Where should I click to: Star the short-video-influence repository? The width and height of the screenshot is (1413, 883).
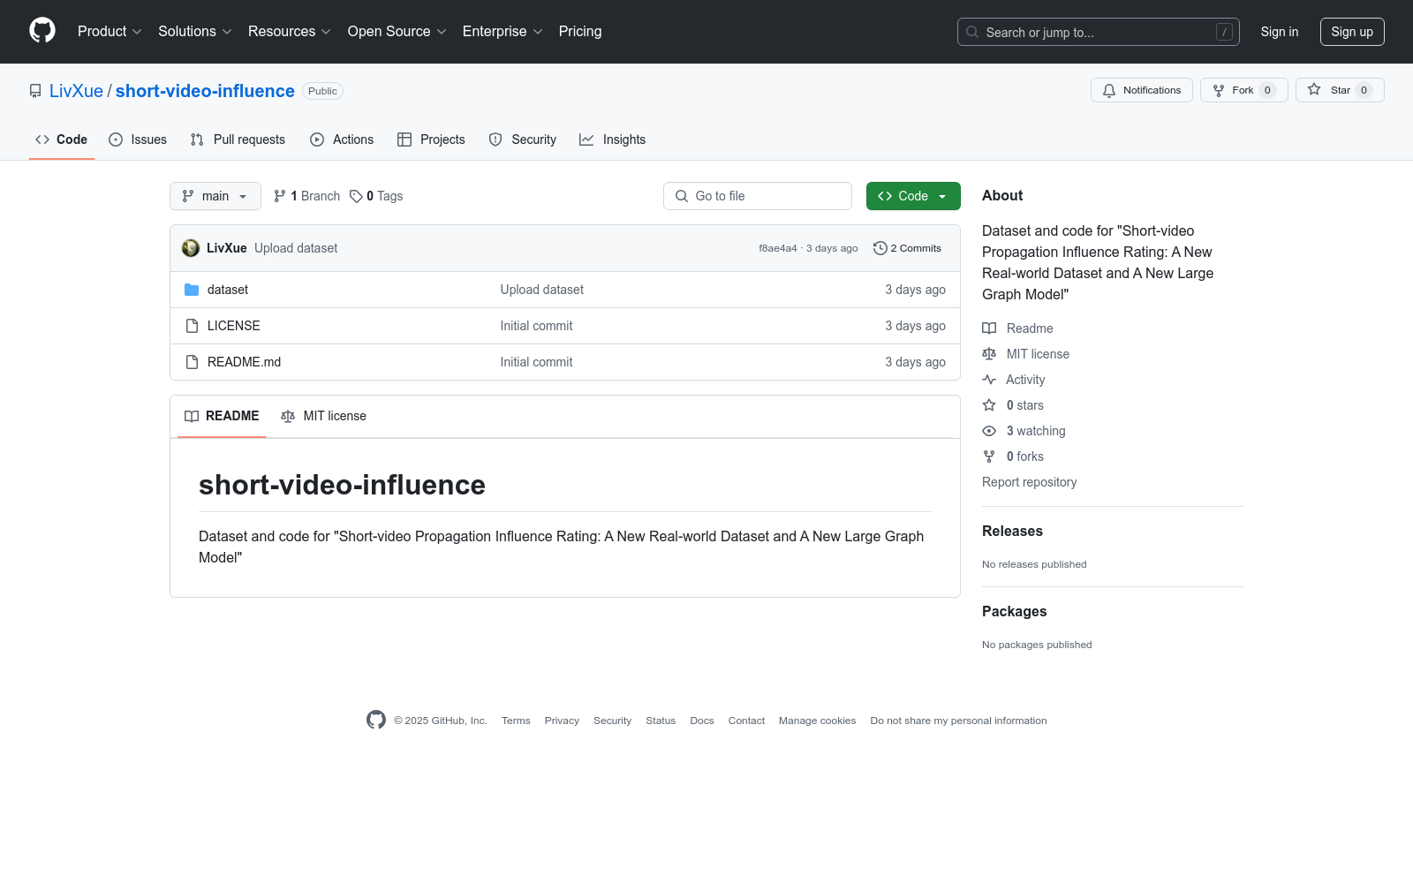coord(1340,90)
